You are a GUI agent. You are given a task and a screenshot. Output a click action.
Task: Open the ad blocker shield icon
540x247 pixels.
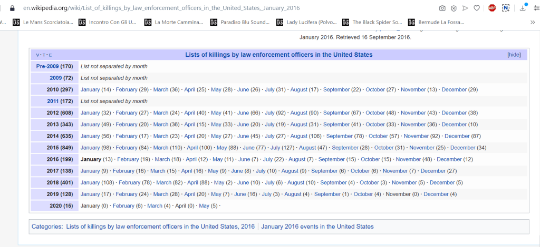454,8
